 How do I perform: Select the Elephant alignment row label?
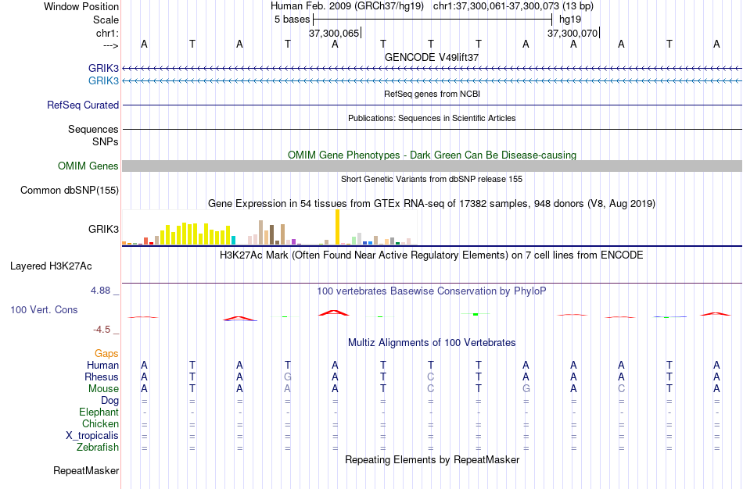coord(99,412)
